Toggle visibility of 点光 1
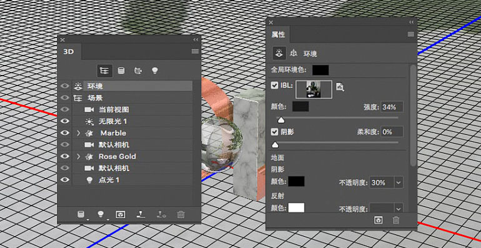 pyautogui.click(x=64, y=180)
